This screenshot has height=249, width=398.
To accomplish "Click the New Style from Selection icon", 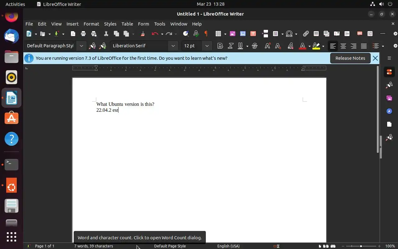I will (x=103, y=46).
